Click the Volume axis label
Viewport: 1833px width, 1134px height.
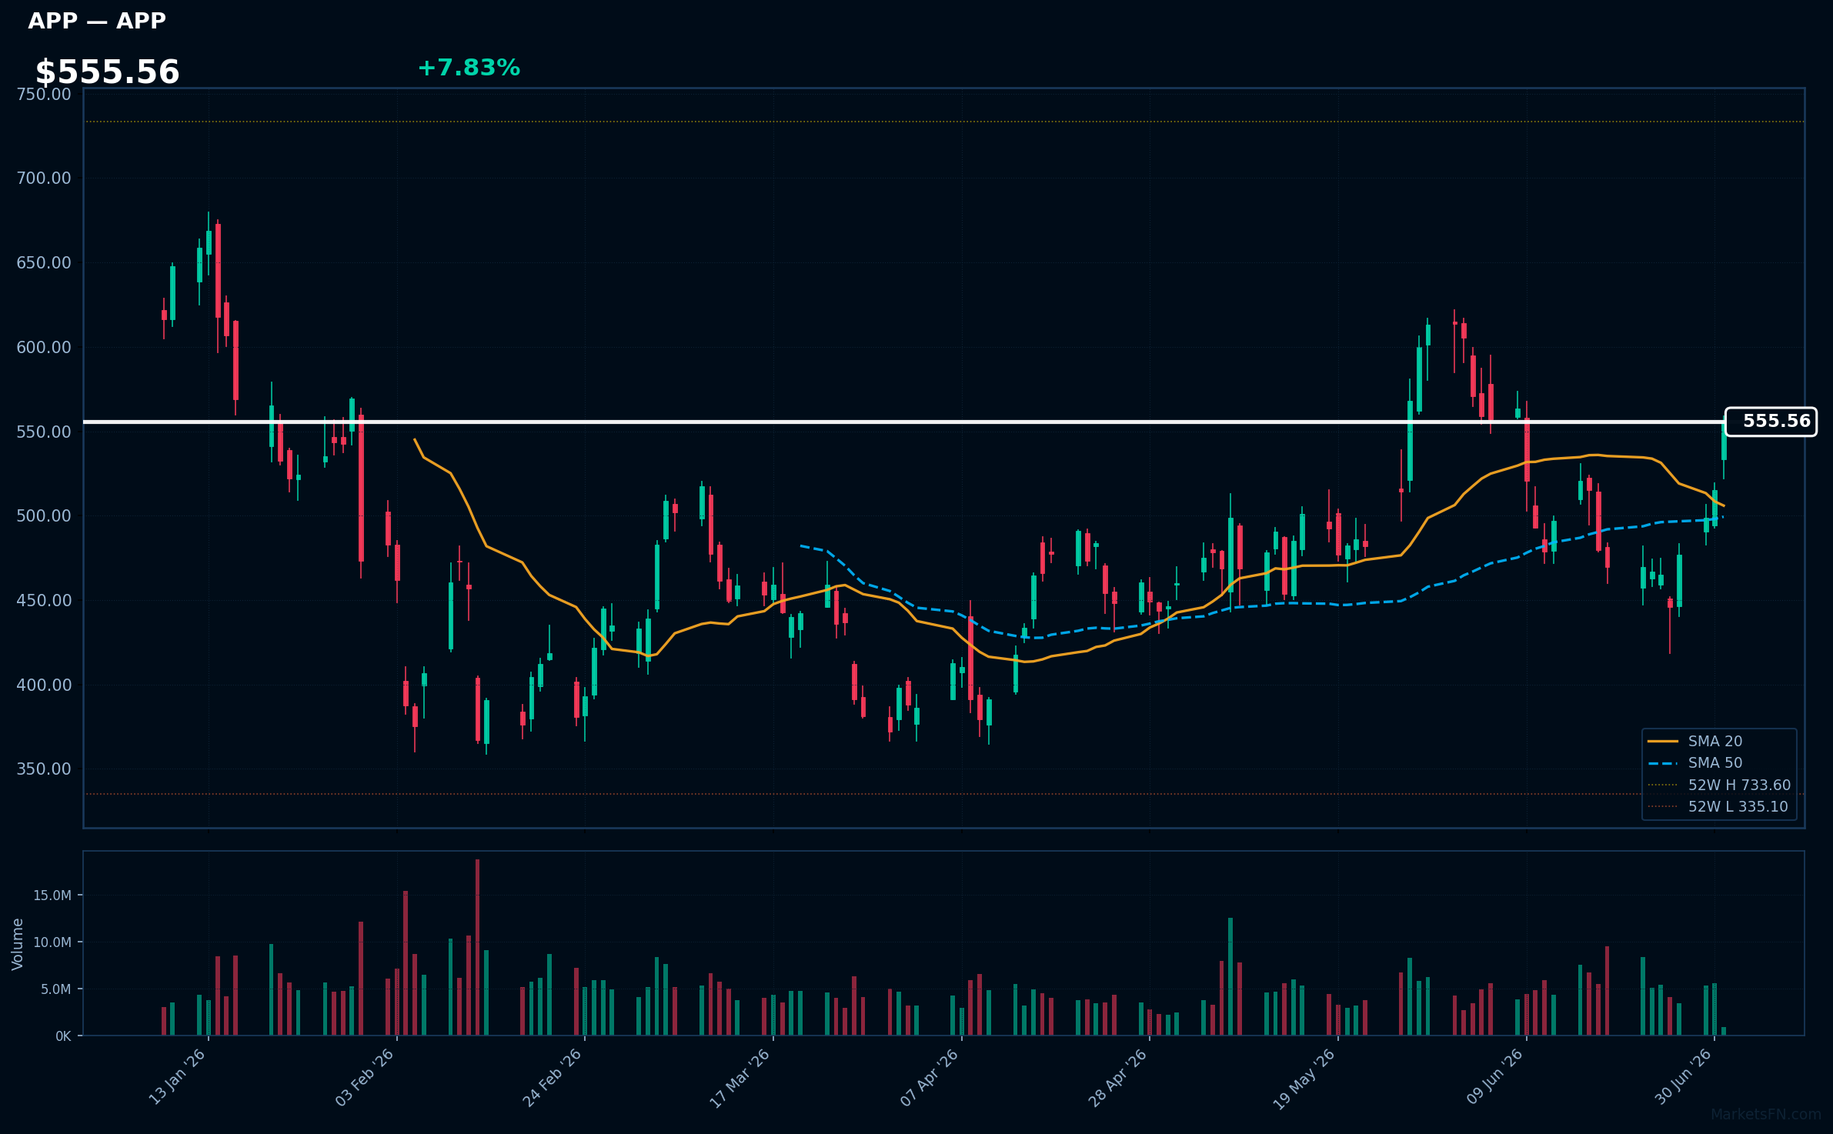[x=18, y=944]
